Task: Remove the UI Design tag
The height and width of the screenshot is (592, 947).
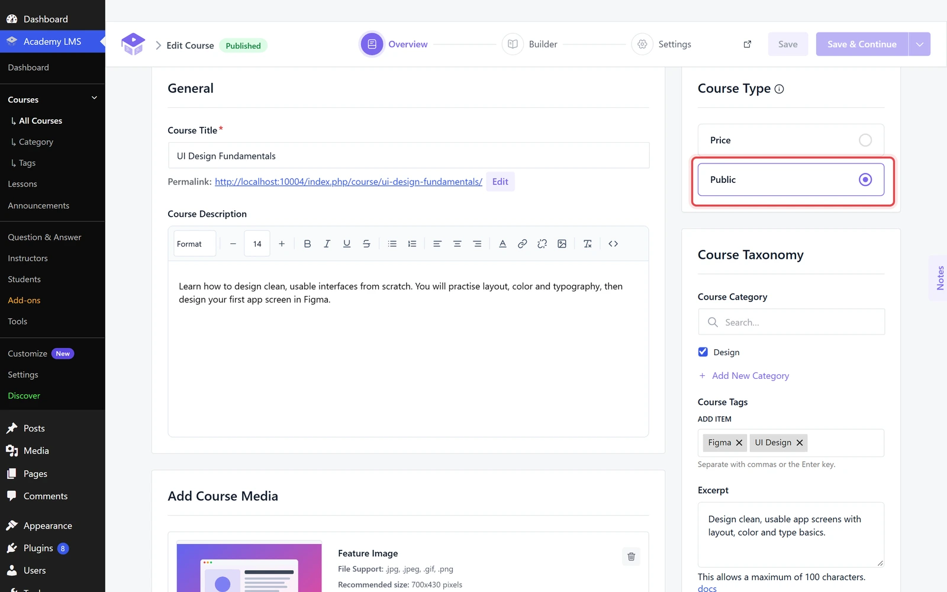Action: point(800,443)
